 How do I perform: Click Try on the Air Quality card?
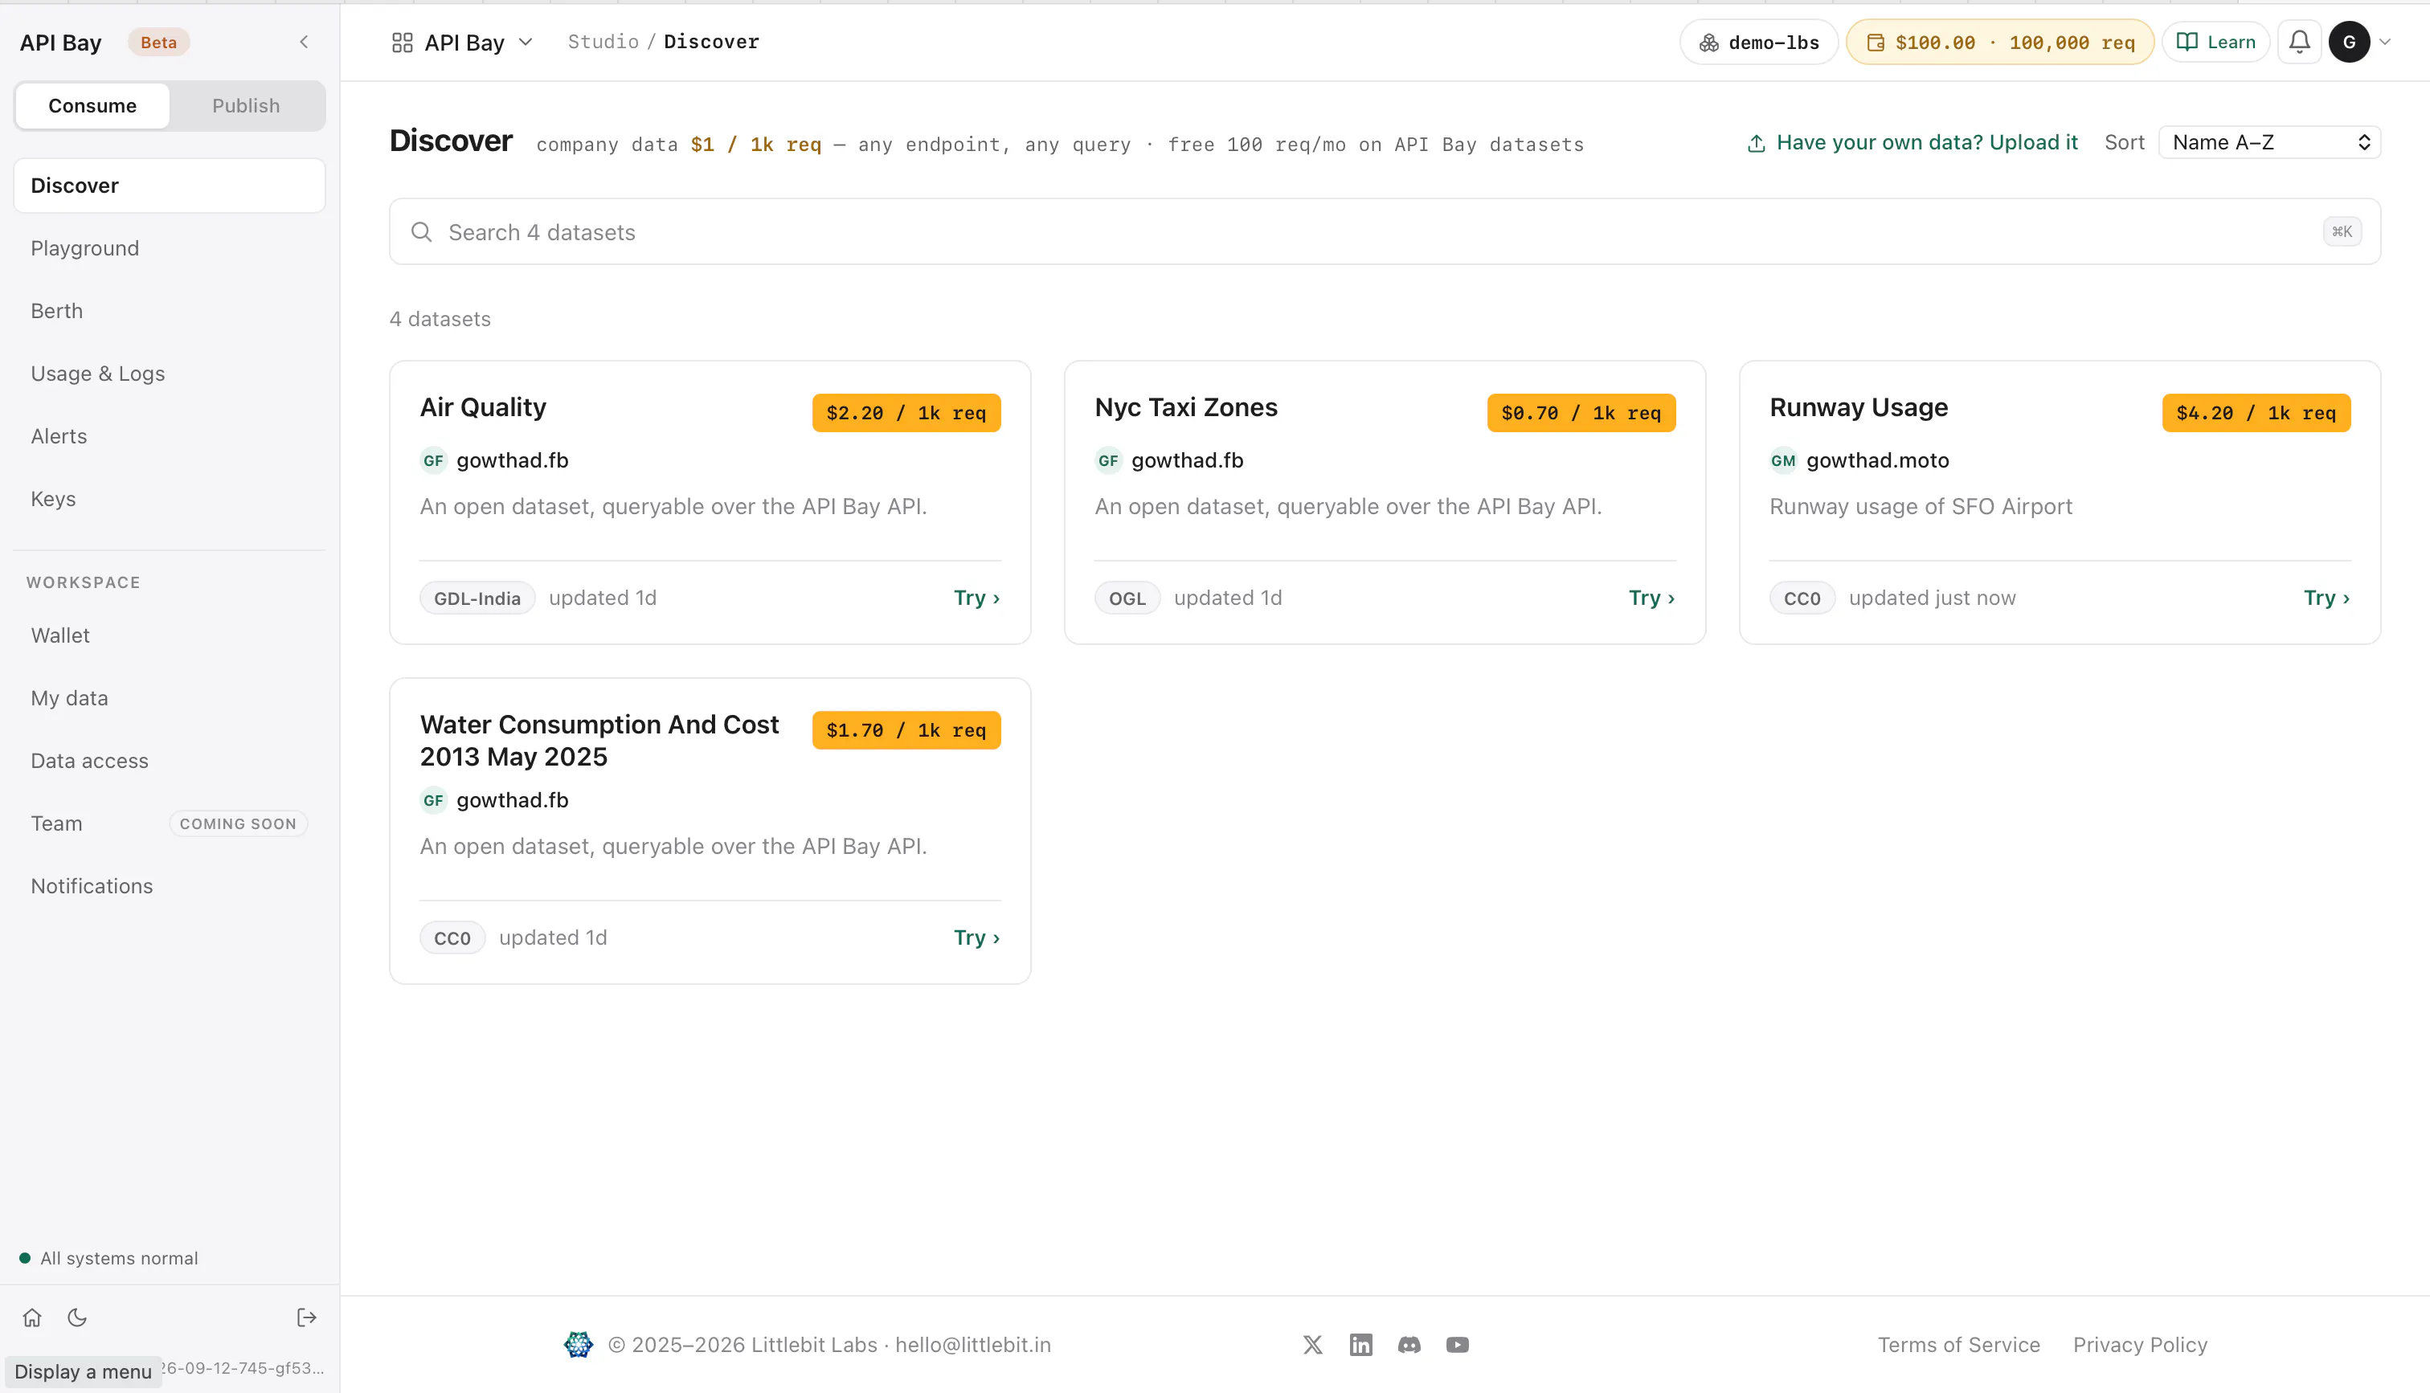pos(977,598)
